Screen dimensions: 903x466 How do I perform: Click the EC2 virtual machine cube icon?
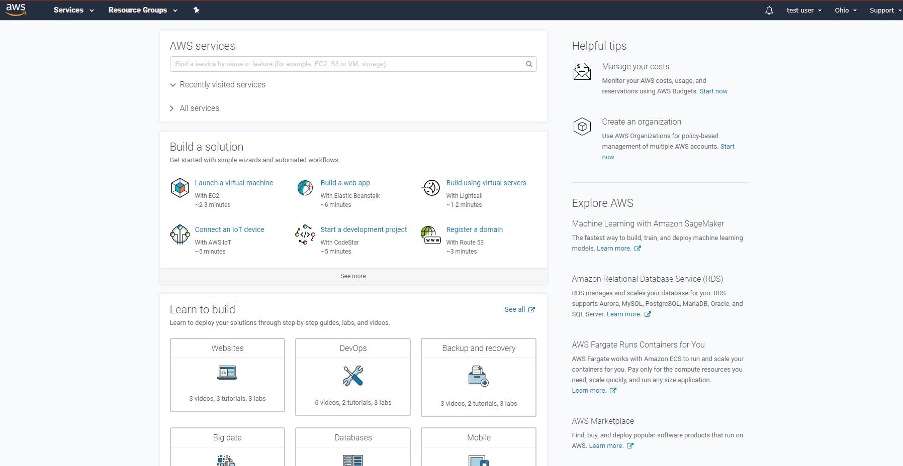tap(179, 188)
